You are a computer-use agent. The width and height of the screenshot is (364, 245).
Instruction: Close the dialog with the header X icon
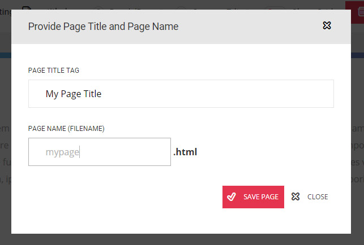pyautogui.click(x=327, y=25)
